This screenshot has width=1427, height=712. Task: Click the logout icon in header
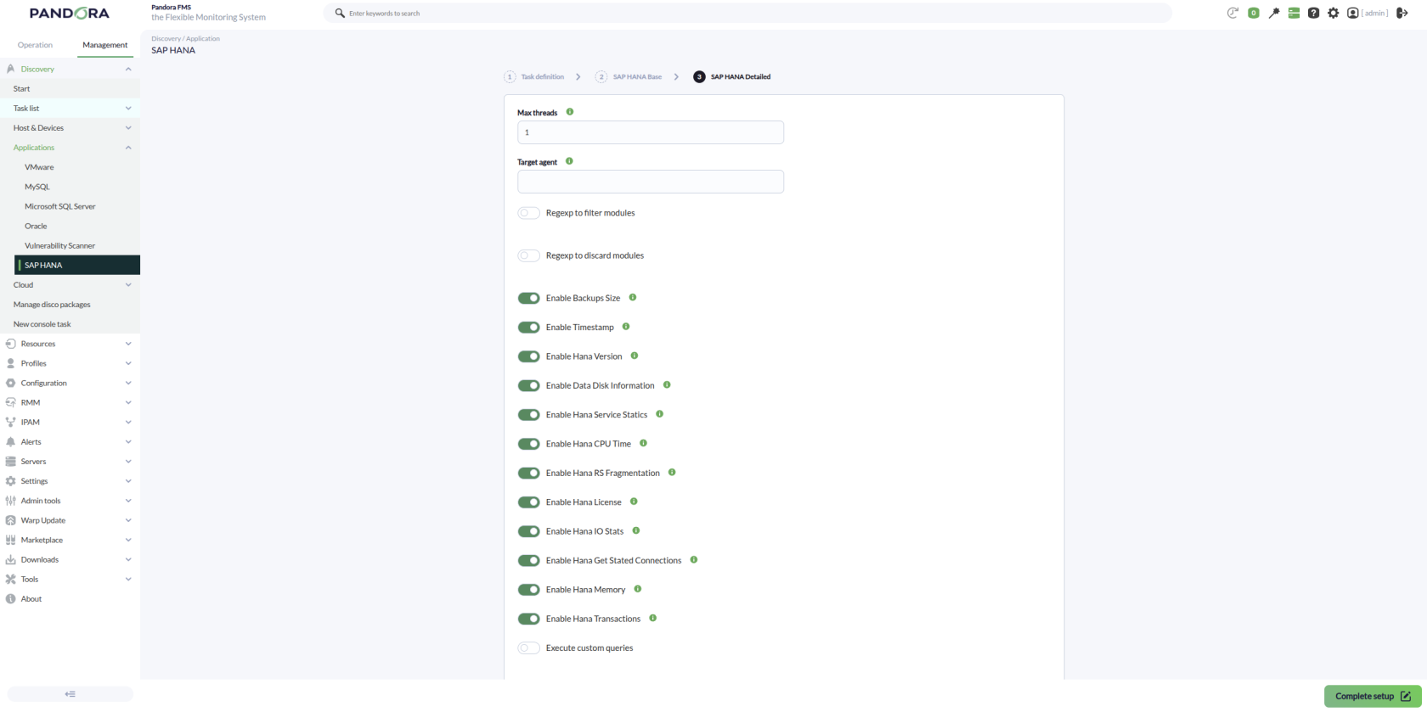1402,13
